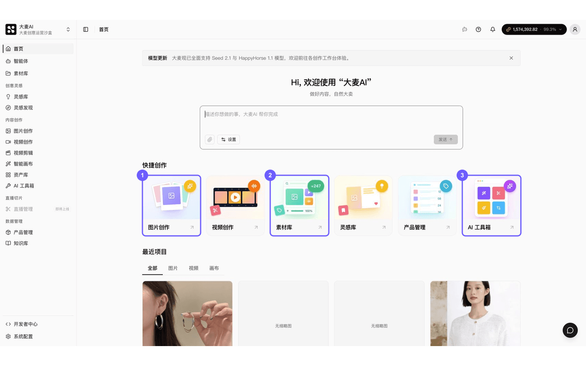This screenshot has width=586, height=366.
Task: Open 素材库 in the sidebar
Action: [x=38, y=74]
